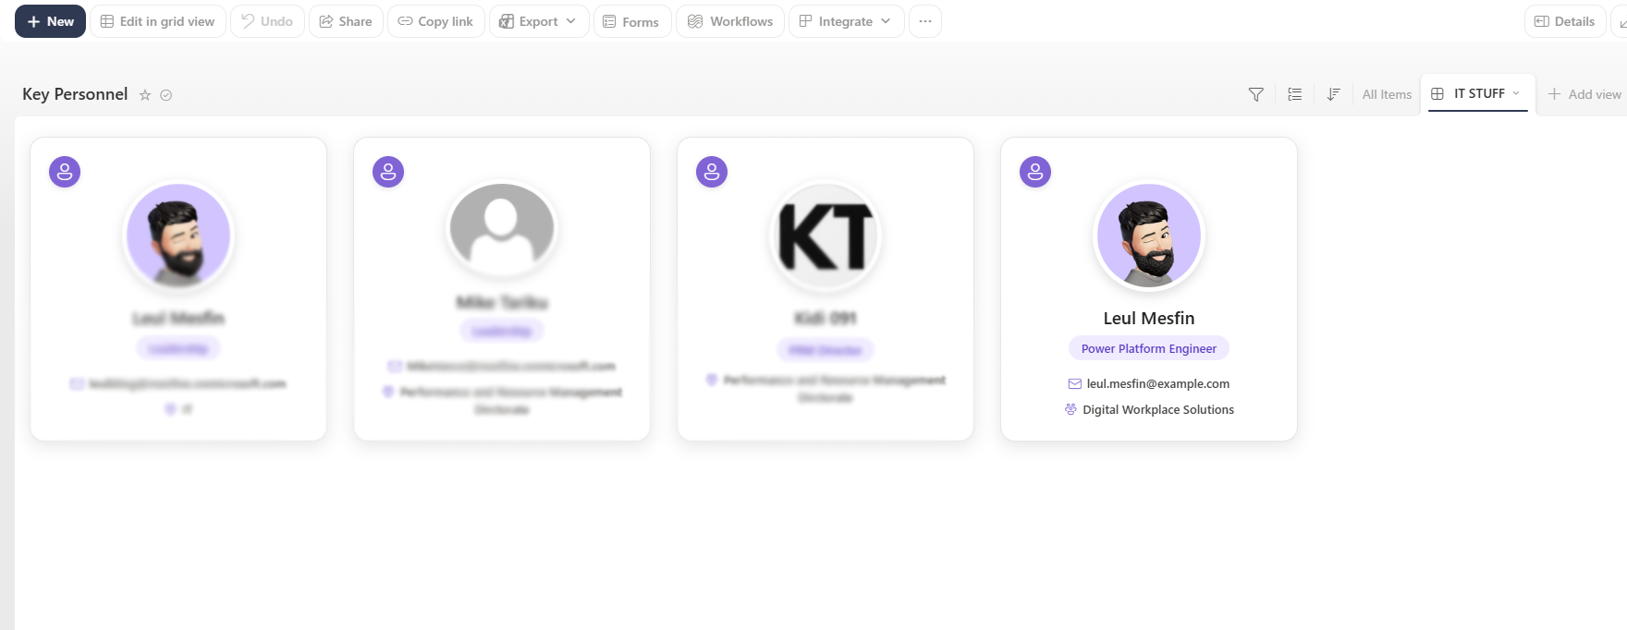Click the person icon on the first card

65,172
